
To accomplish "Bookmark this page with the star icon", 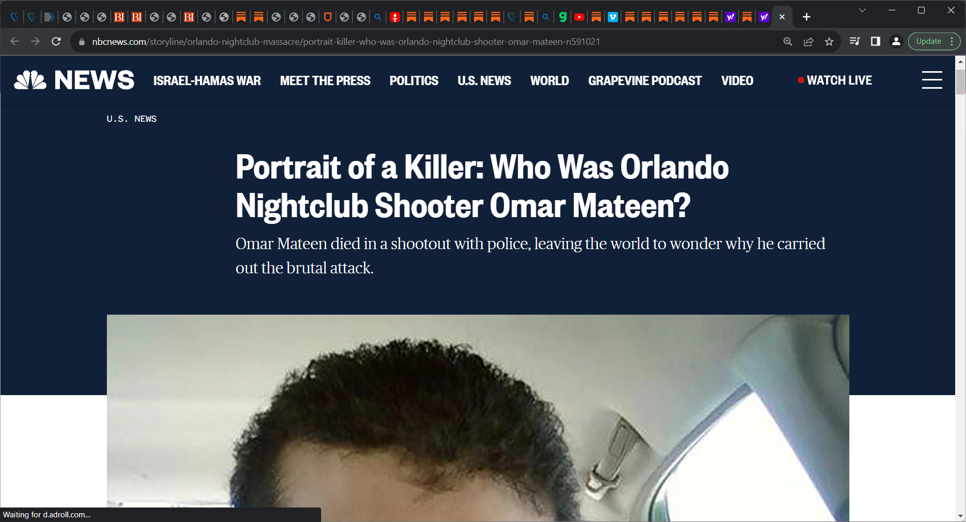I will coord(829,42).
